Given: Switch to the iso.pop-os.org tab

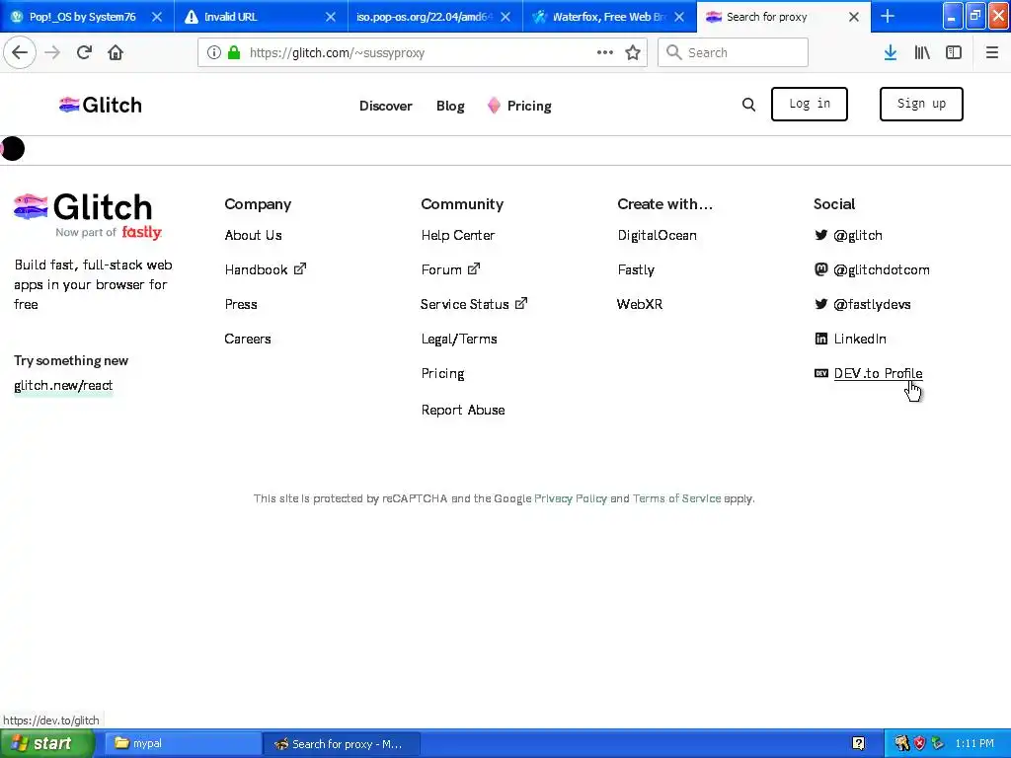Looking at the screenshot, I should coord(425,17).
